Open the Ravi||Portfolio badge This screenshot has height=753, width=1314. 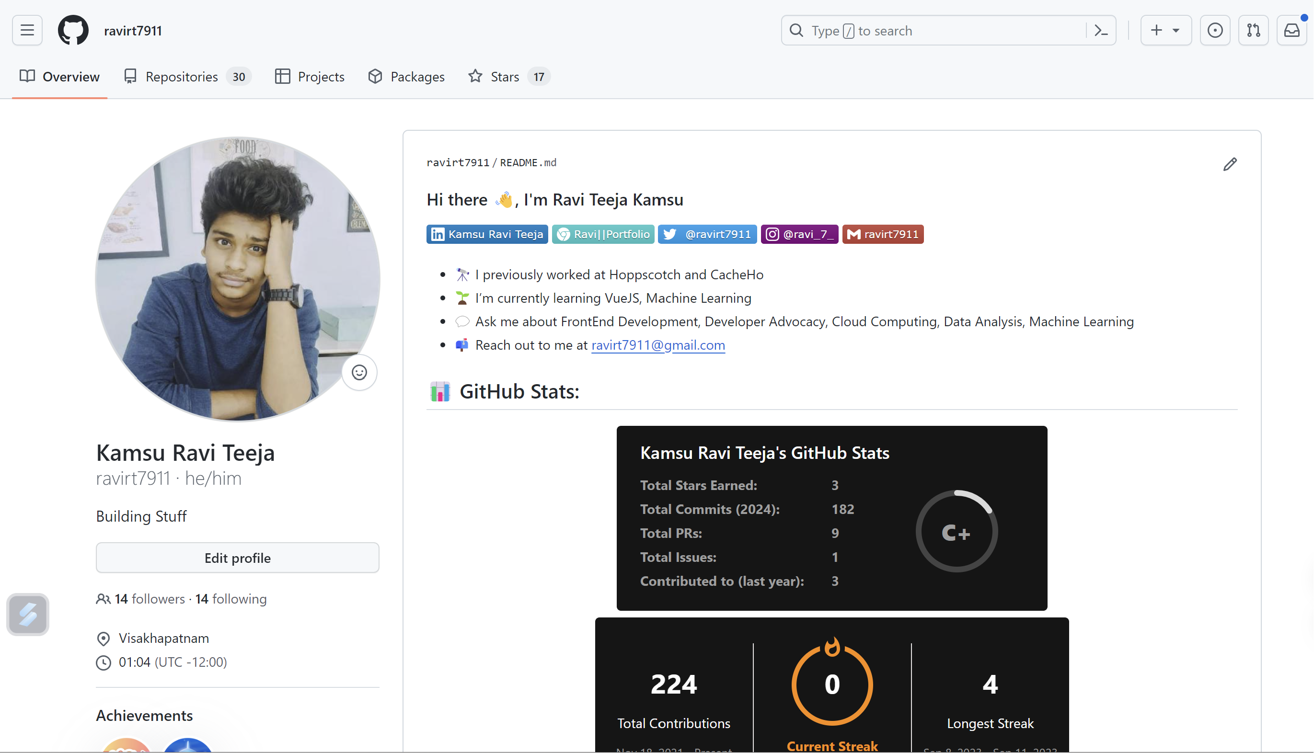(x=603, y=234)
